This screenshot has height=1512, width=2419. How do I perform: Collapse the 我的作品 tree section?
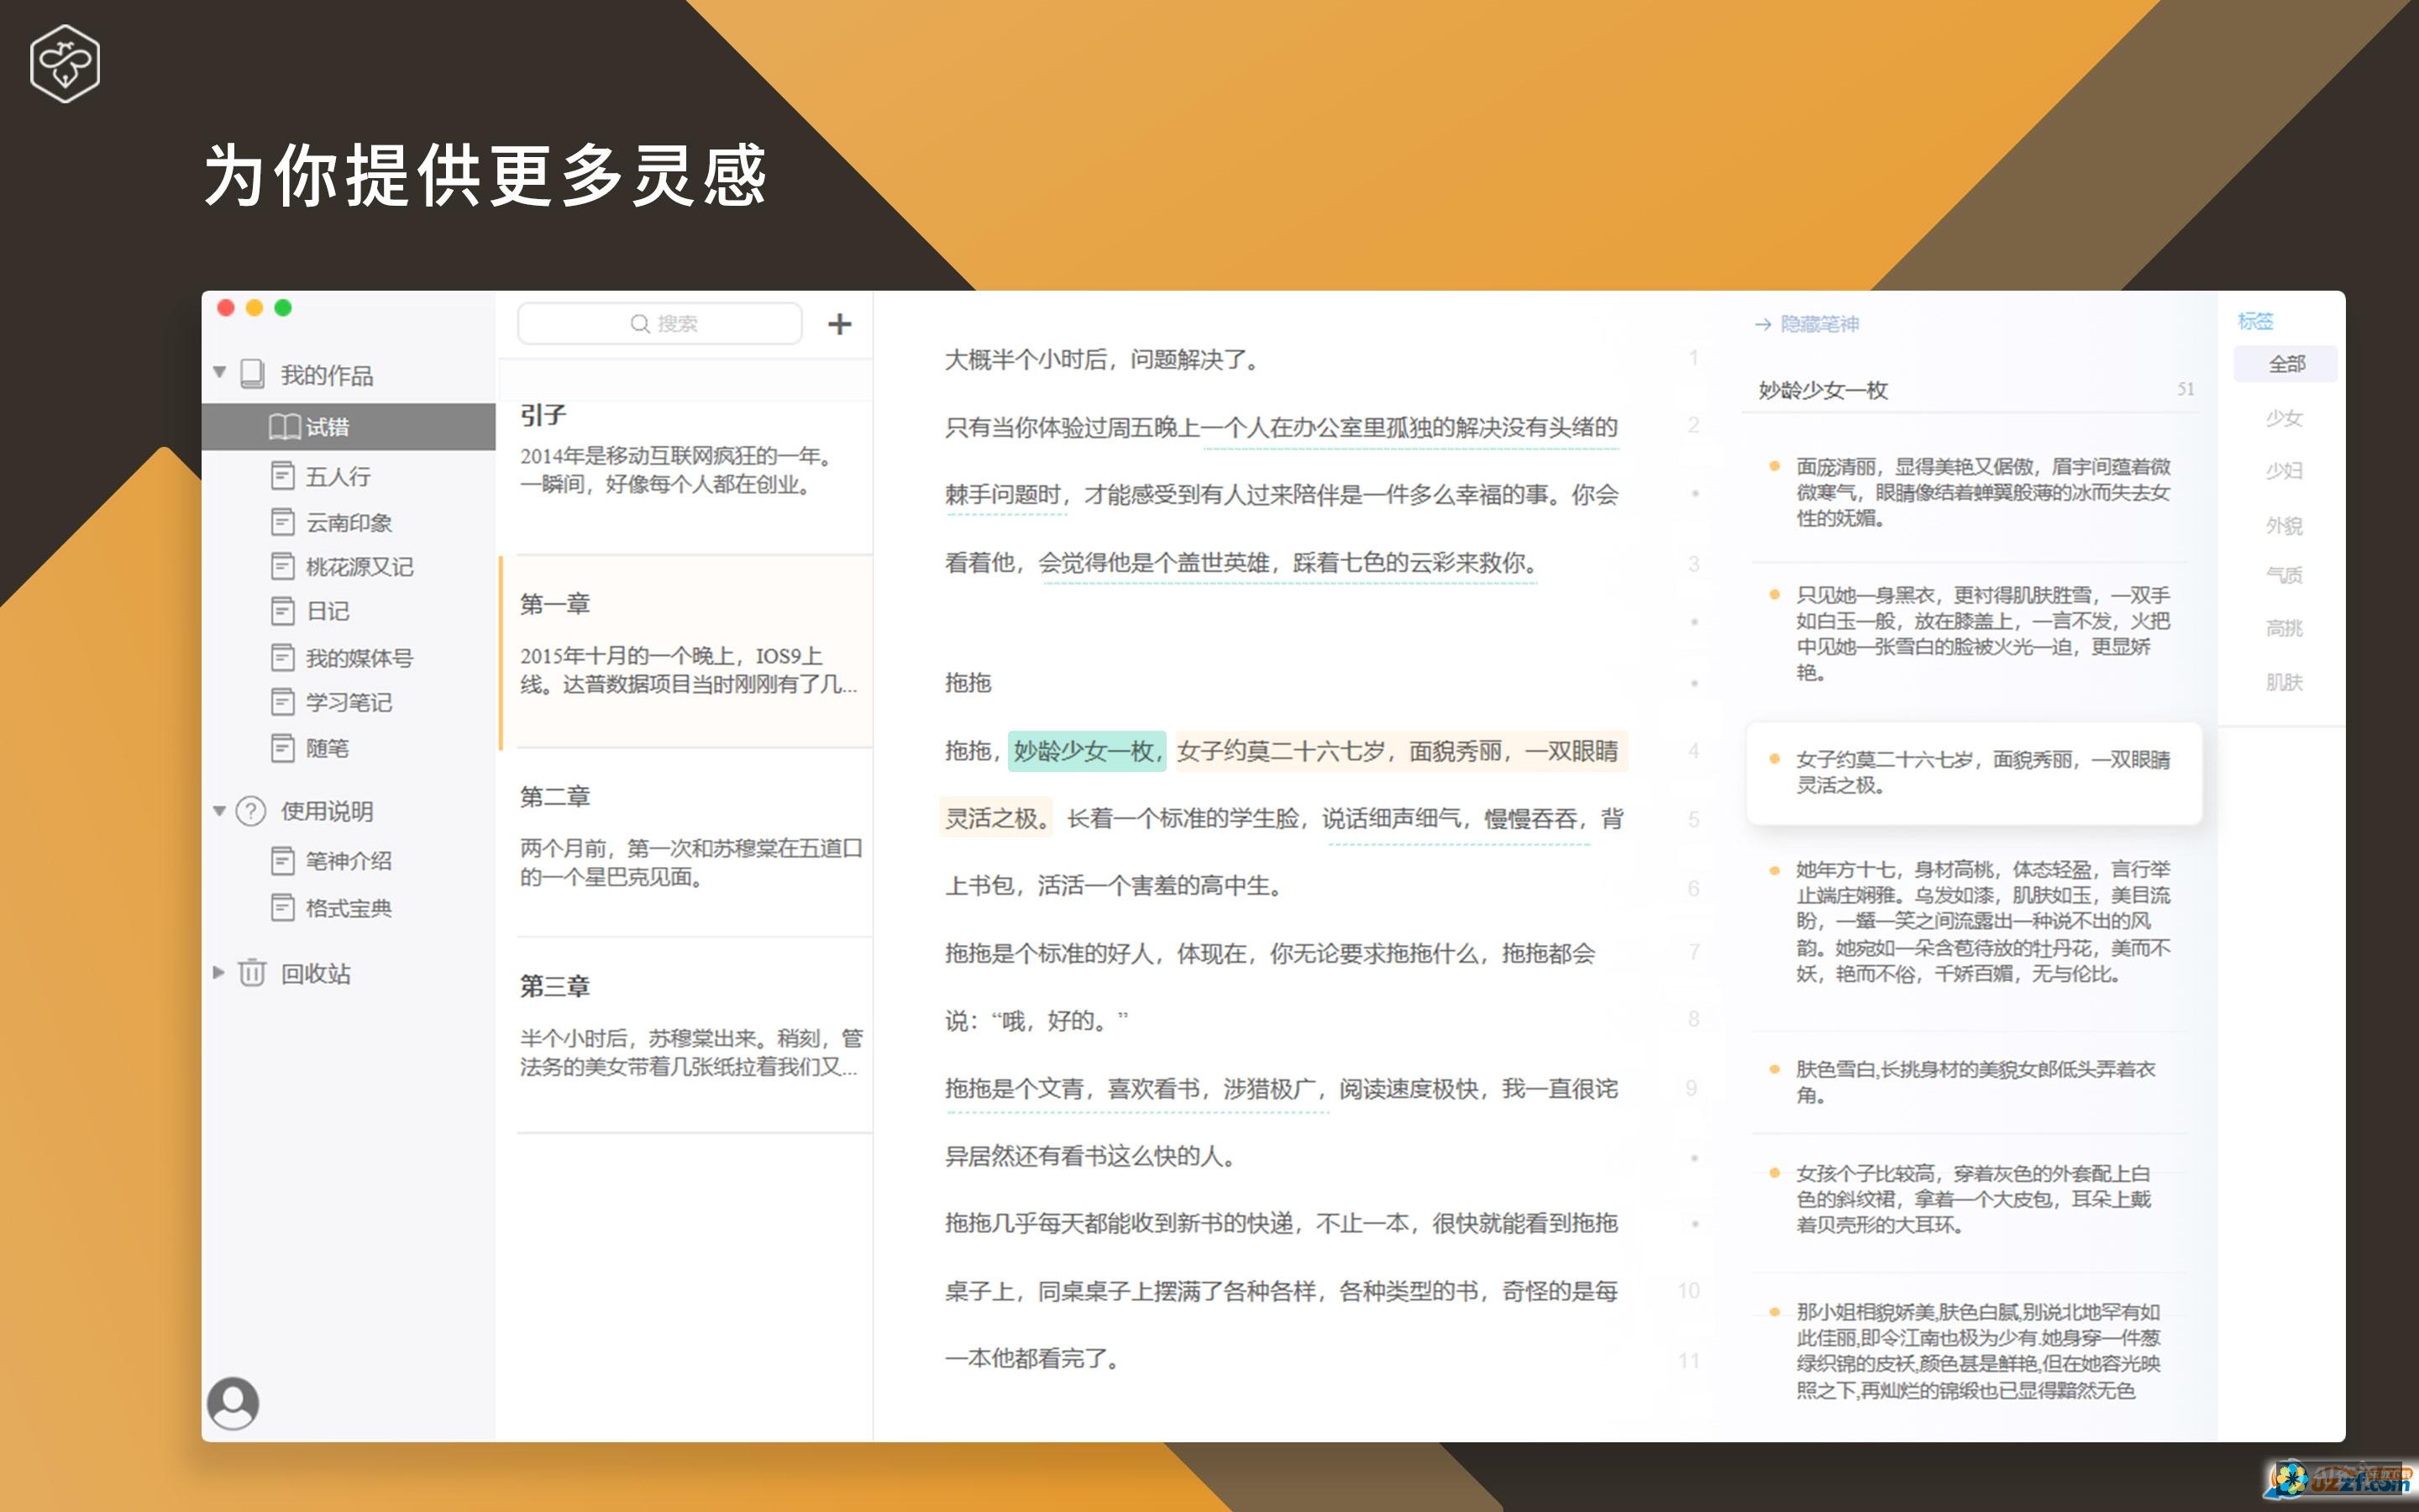click(x=219, y=373)
